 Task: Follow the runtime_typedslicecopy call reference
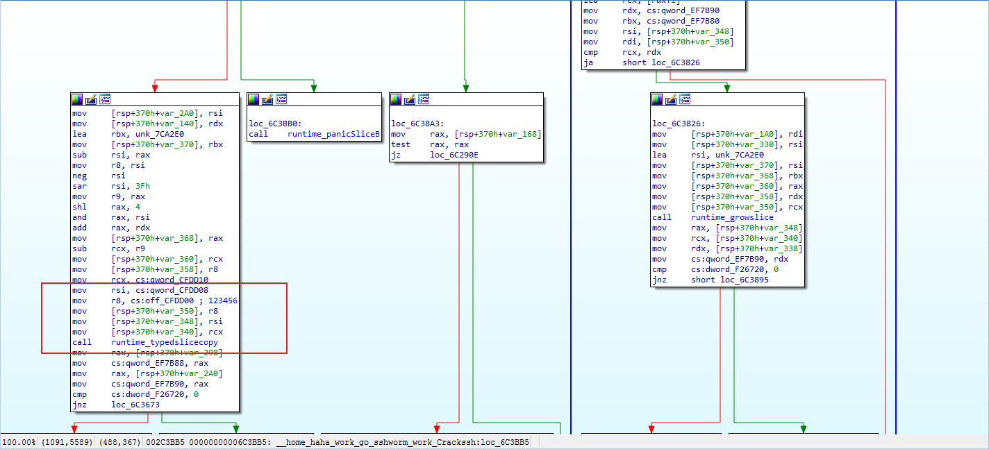pyautogui.click(x=164, y=342)
